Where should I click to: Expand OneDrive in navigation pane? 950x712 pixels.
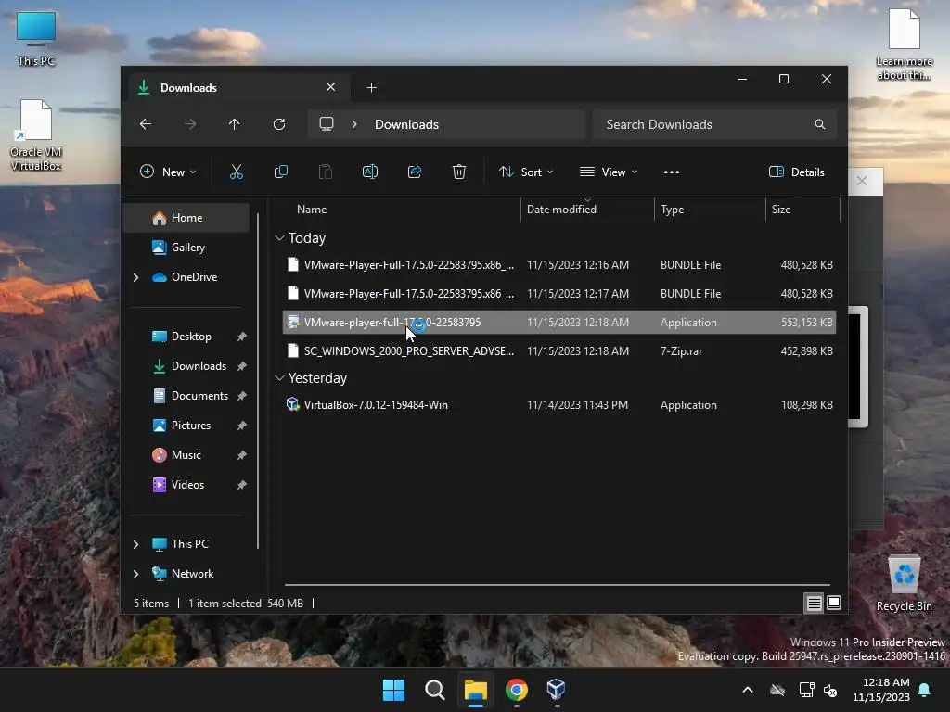[135, 277]
